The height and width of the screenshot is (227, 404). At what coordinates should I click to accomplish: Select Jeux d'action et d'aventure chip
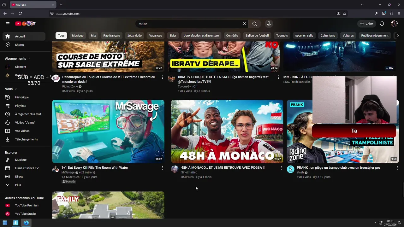pos(201,36)
